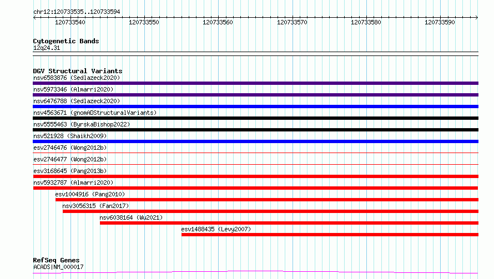Click the nsv6583876 (Sedlazeck2020) variant label
The width and height of the screenshot is (494, 279).
pos(77,78)
